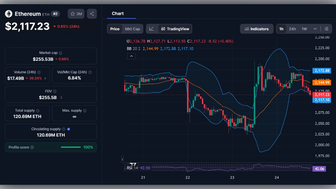This screenshot has height=189, width=336.
Task: Click the 3M favorites button
Action: tap(76, 13)
